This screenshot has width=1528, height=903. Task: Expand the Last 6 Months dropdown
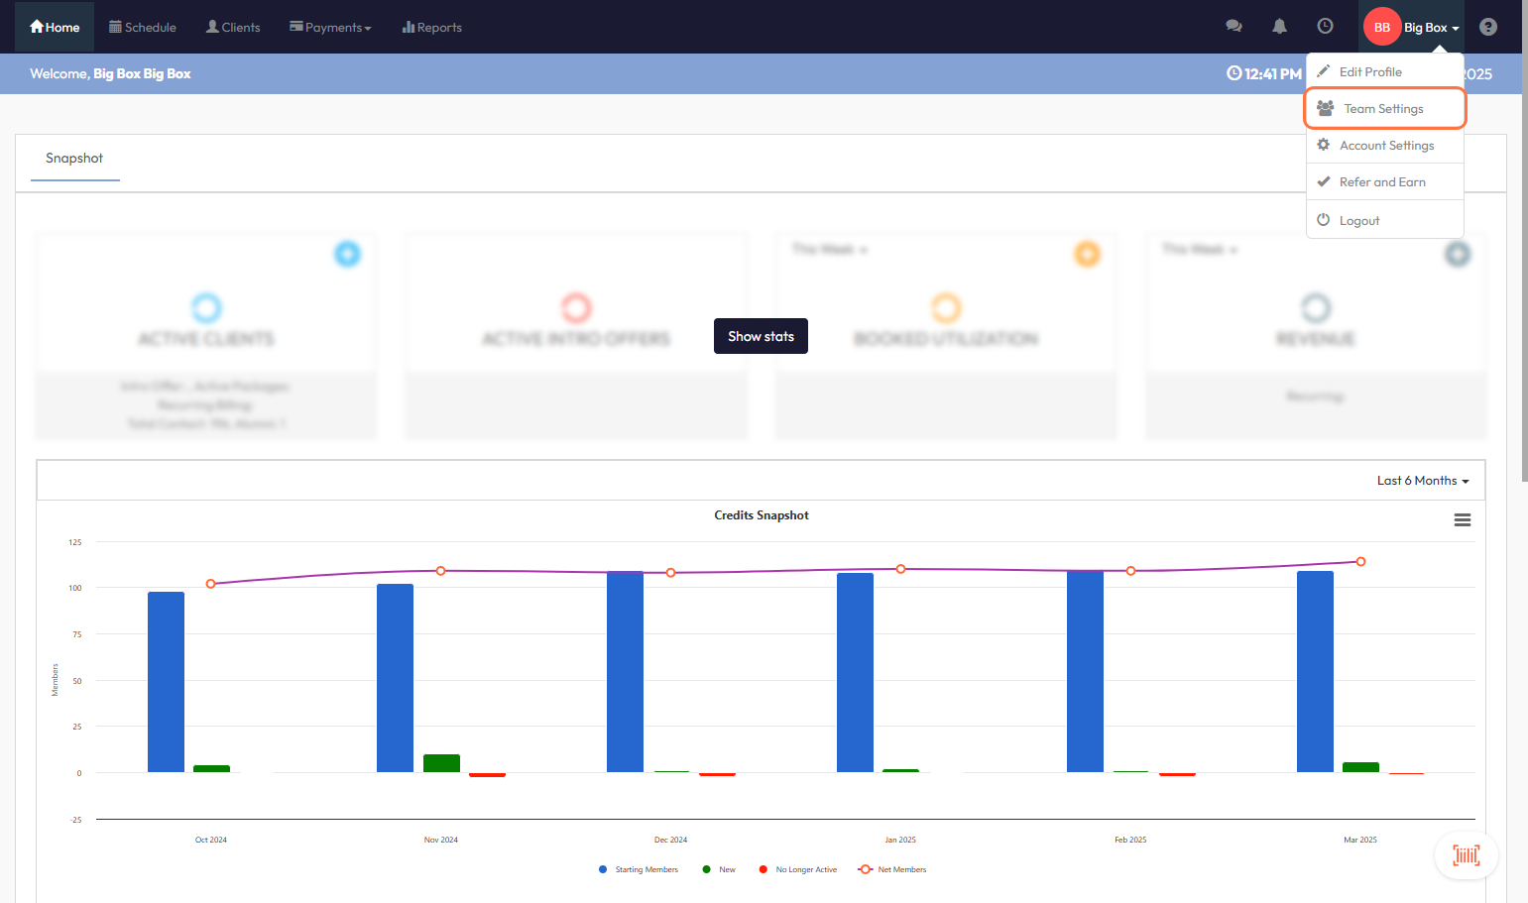click(1422, 481)
